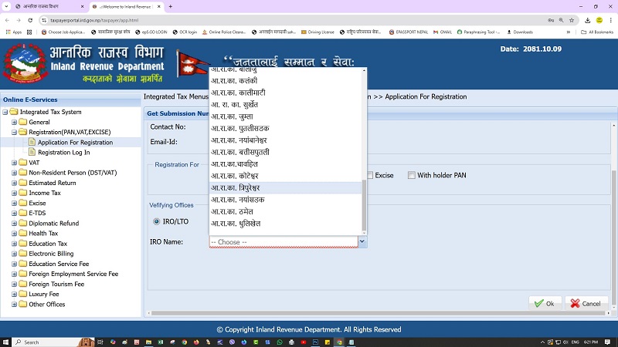Open the Chrome profile avatar
The image size is (618, 347).
pyautogui.click(x=599, y=20)
